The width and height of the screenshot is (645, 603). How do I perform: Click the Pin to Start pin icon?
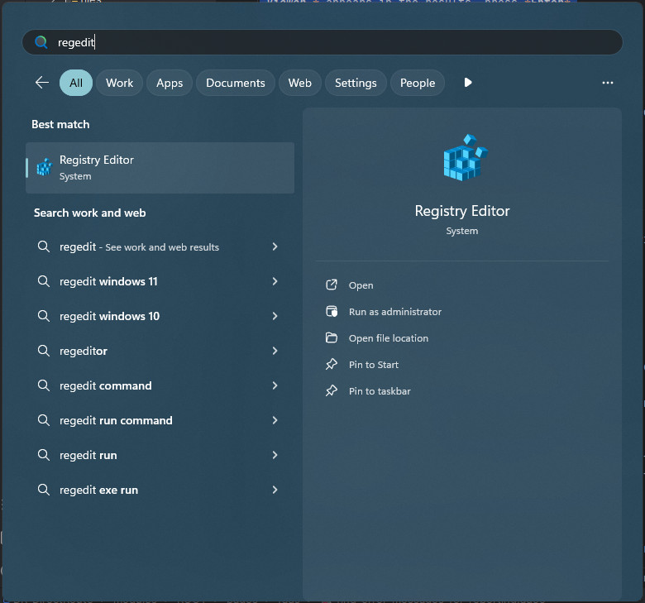click(x=332, y=364)
